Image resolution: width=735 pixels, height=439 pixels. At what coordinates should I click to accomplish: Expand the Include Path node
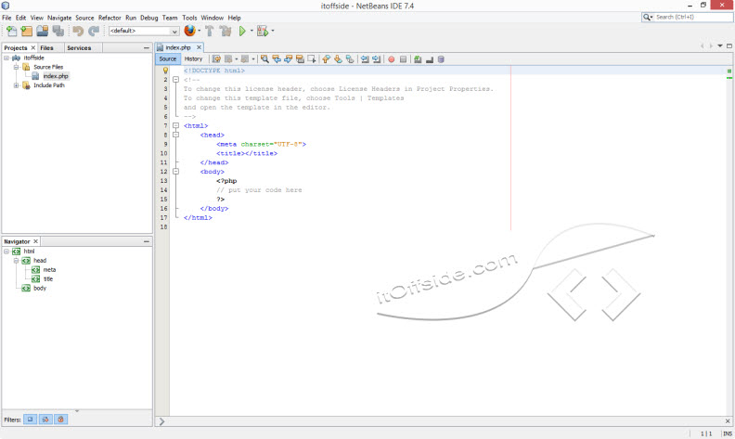point(16,85)
